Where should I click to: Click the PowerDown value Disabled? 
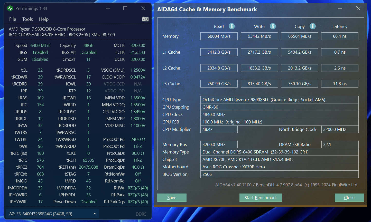pyautogui.click(x=88, y=202)
